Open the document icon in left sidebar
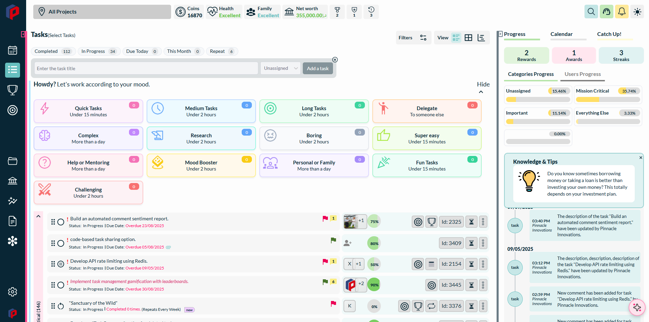The height and width of the screenshot is (322, 649). (13, 221)
